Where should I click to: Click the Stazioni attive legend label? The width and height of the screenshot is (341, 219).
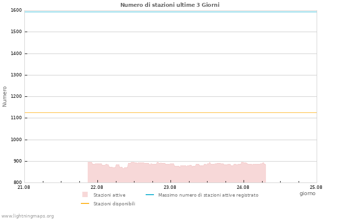[x=110, y=195]
